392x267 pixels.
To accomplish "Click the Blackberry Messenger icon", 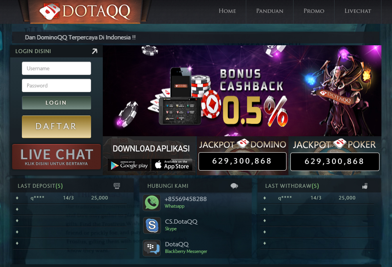I will (x=152, y=248).
